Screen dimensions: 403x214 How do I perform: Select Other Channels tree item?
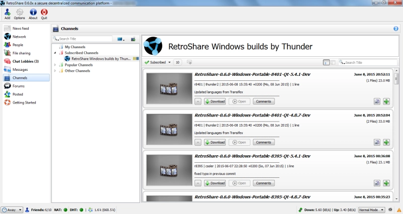click(77, 71)
